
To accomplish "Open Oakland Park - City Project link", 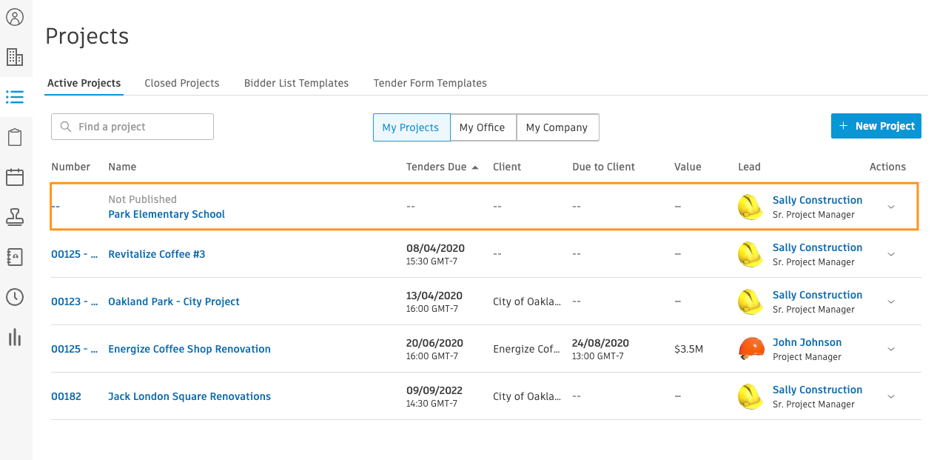I will pos(174,301).
